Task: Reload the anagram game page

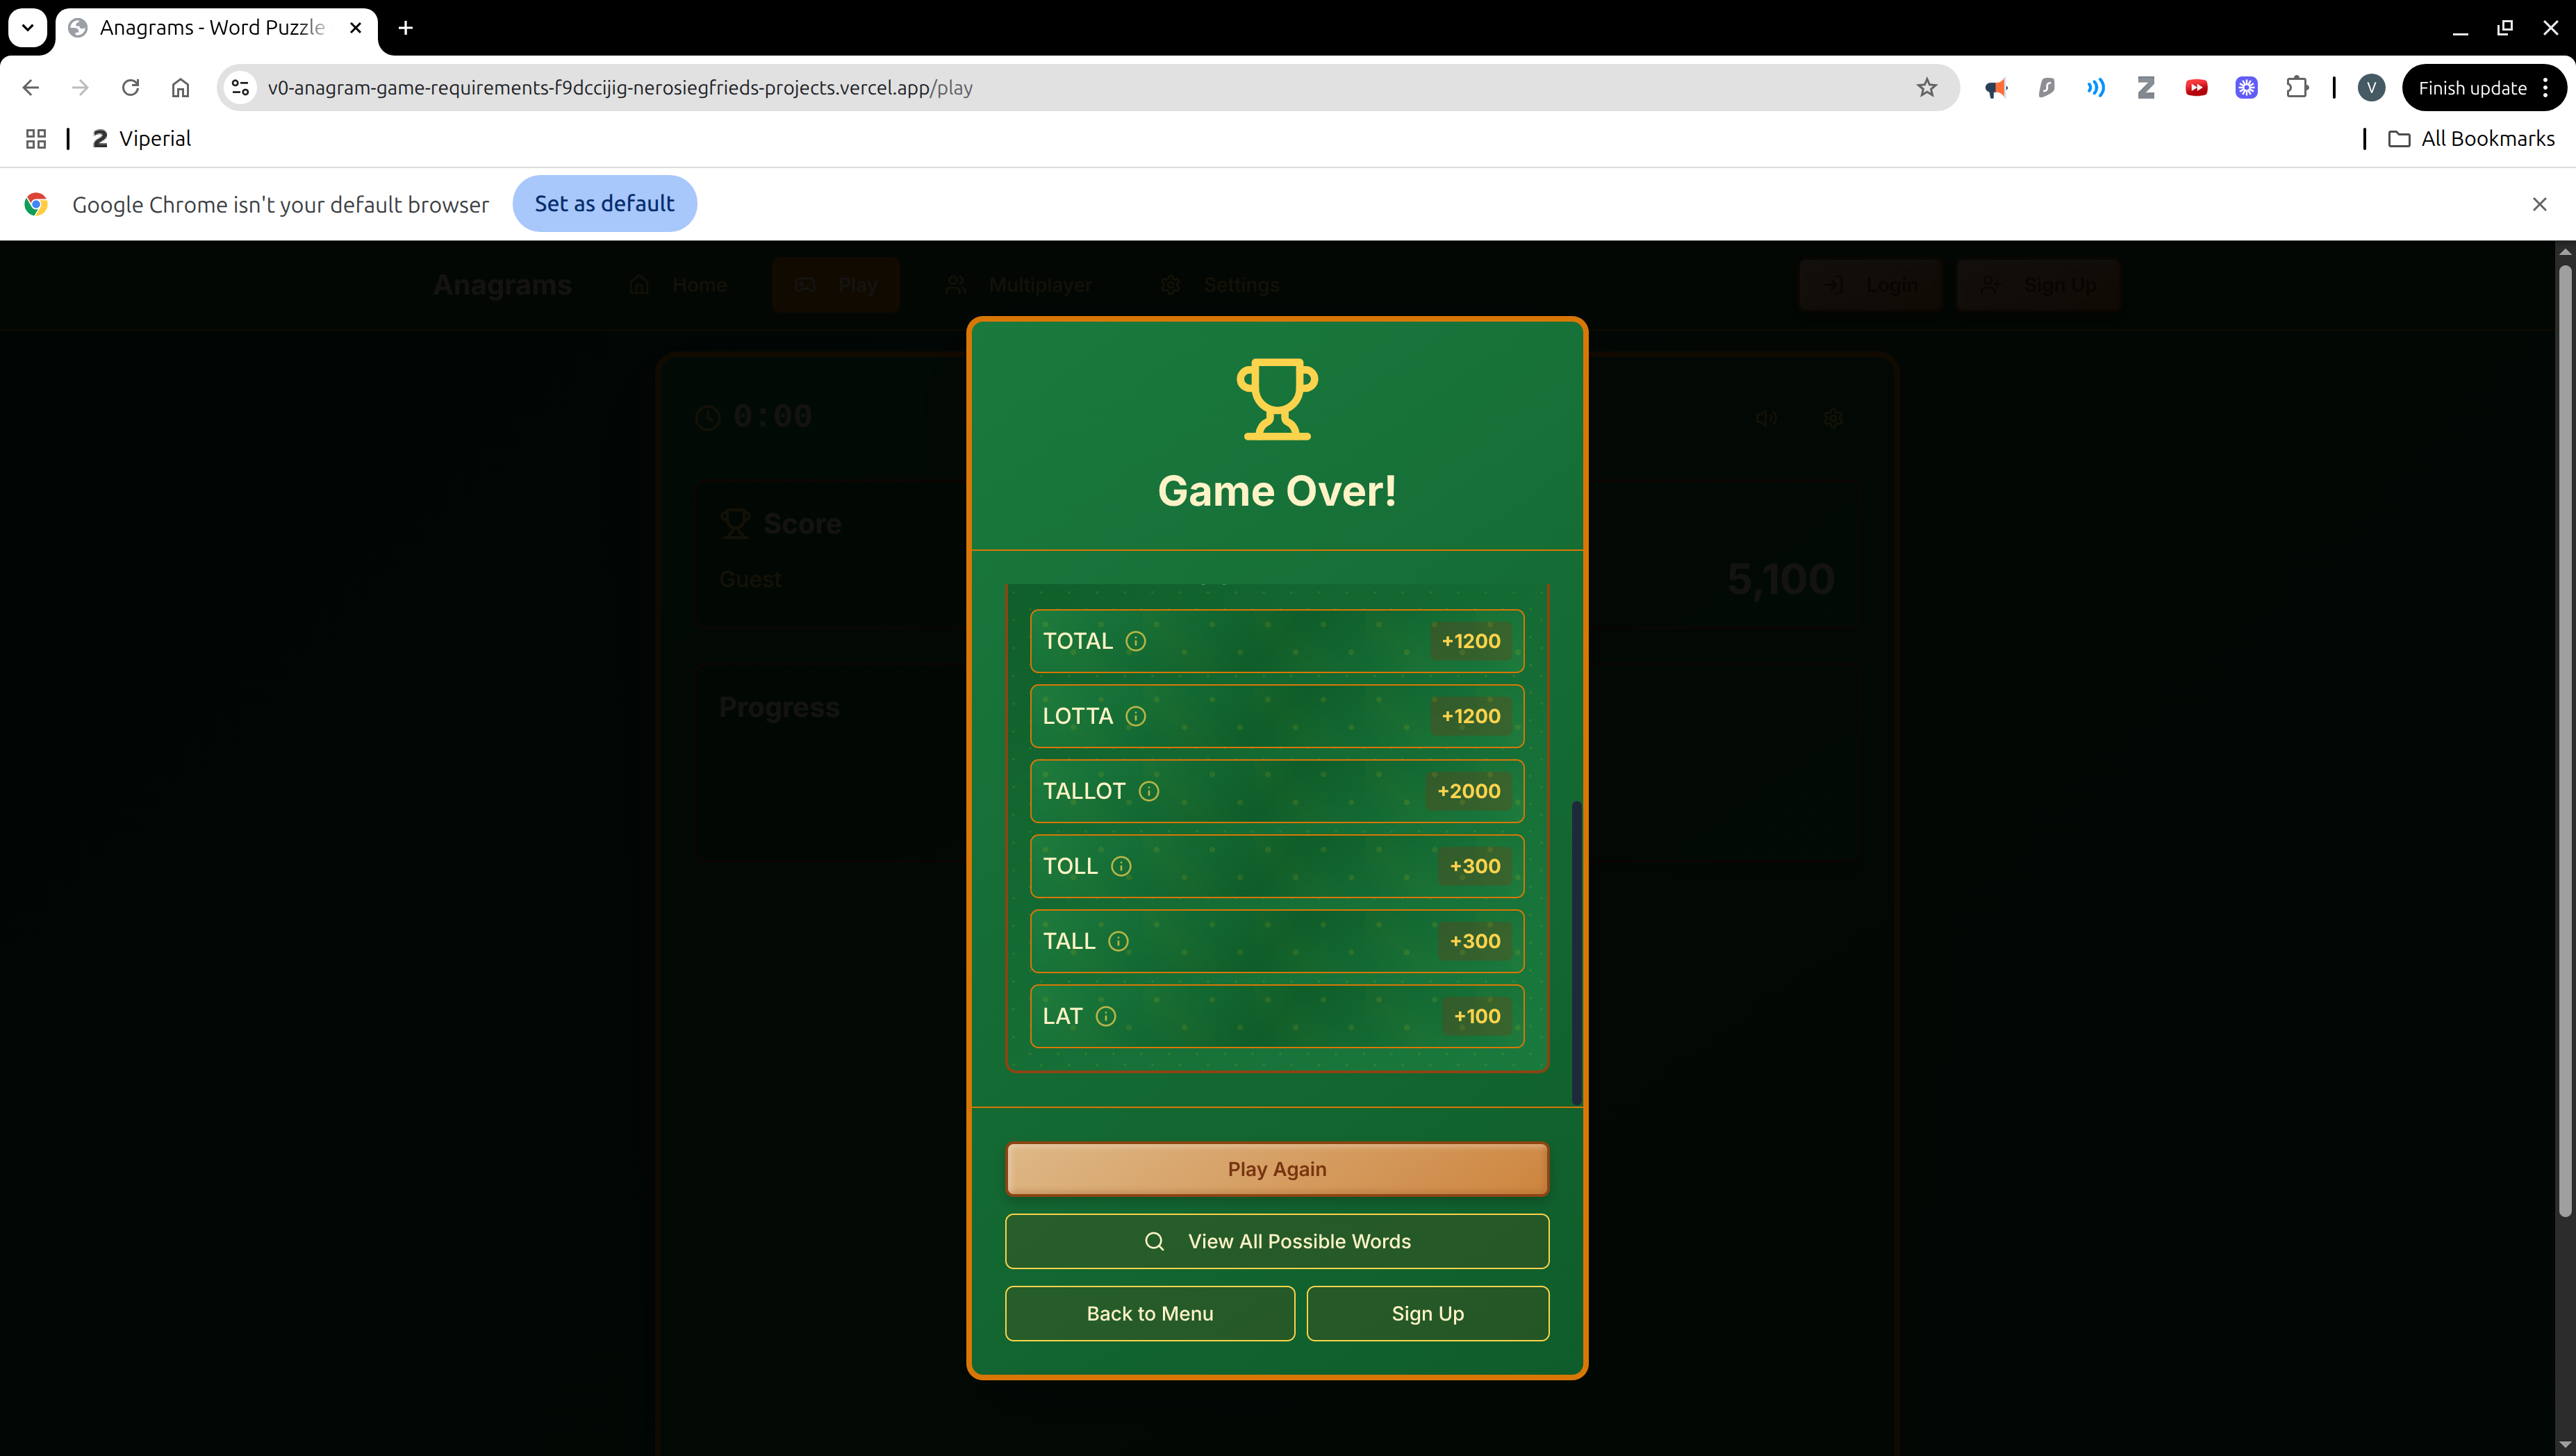Action: 130,88
